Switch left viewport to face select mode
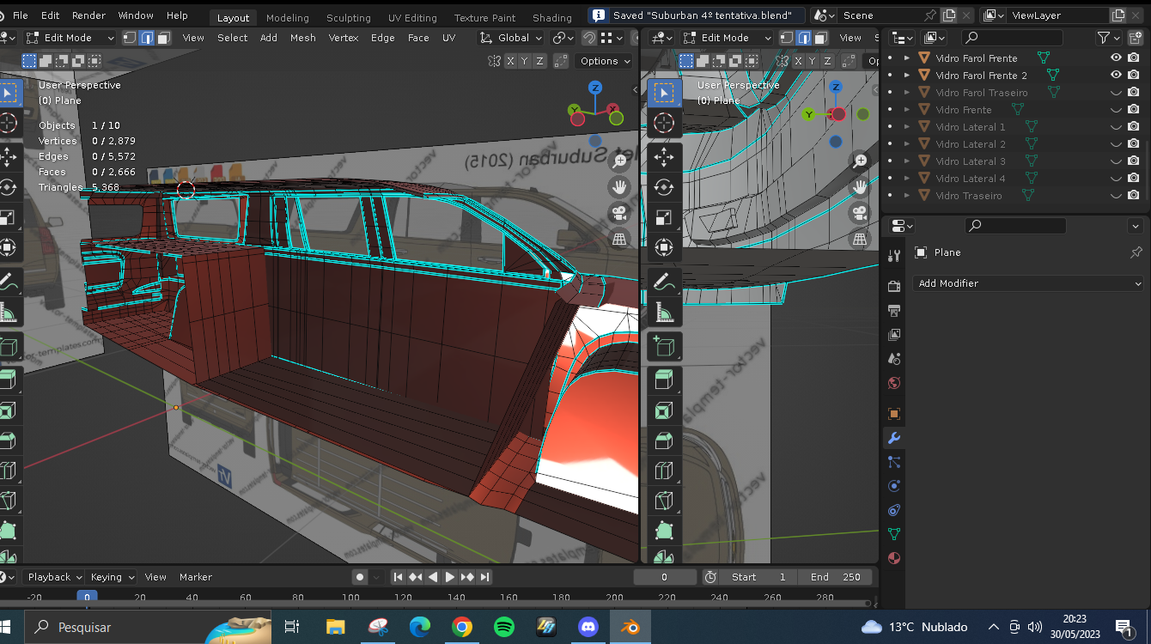Screen dimensions: 1151x644 pyautogui.click(x=163, y=38)
